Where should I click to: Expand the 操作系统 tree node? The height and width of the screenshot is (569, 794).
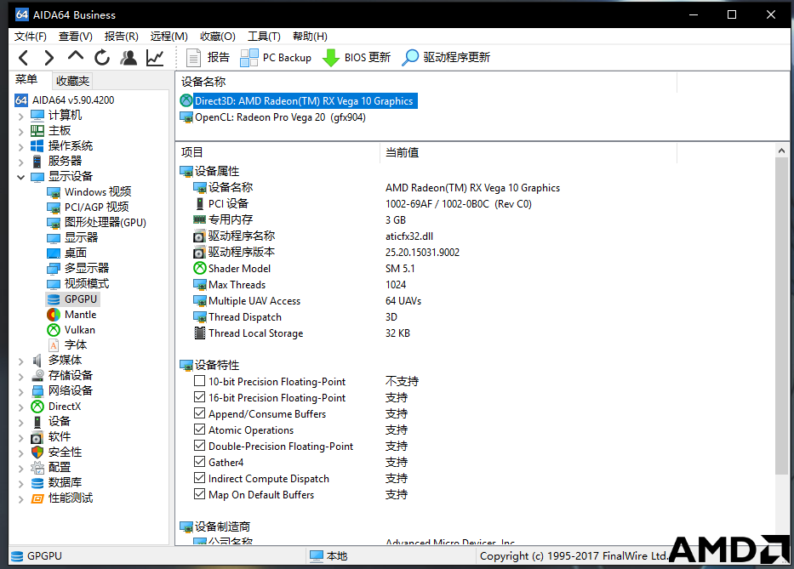pos(20,147)
